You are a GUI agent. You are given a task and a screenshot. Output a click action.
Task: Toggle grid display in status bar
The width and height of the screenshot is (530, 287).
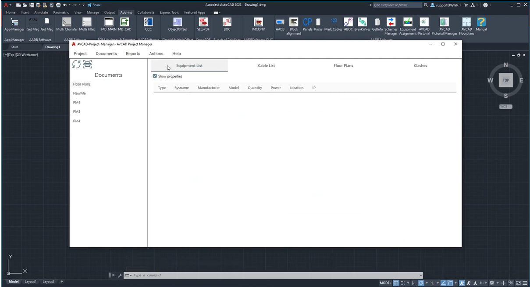(x=396, y=283)
